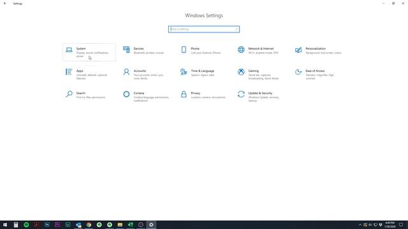Open Cortana circle icon
The height and width of the screenshot is (229, 408).
[126, 94]
